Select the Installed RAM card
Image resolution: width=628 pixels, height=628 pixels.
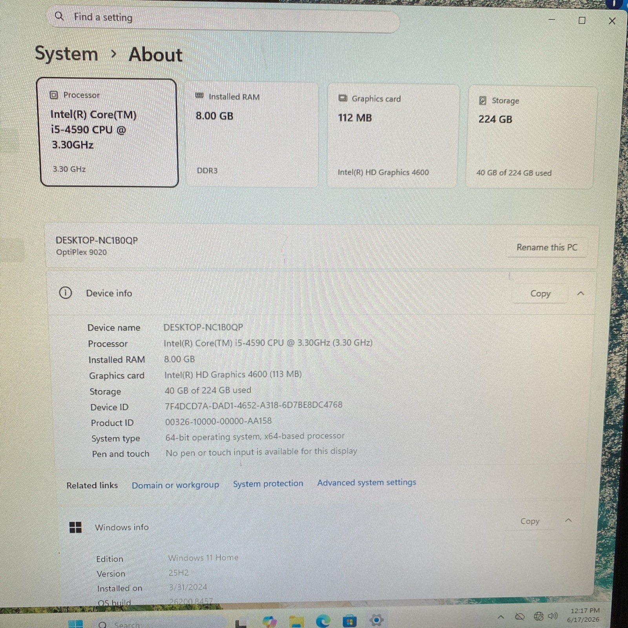[x=252, y=135]
